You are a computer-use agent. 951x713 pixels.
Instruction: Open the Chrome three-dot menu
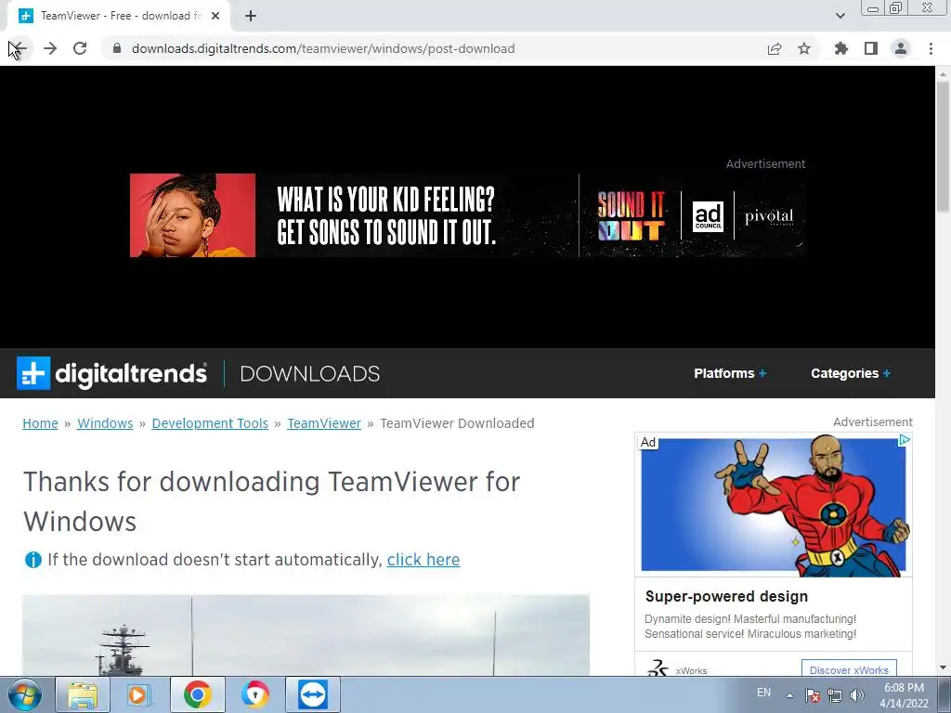(x=931, y=48)
